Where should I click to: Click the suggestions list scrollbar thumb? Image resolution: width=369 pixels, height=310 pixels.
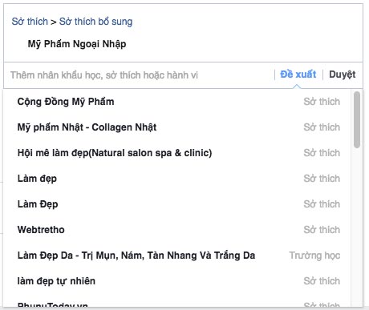coord(357,119)
